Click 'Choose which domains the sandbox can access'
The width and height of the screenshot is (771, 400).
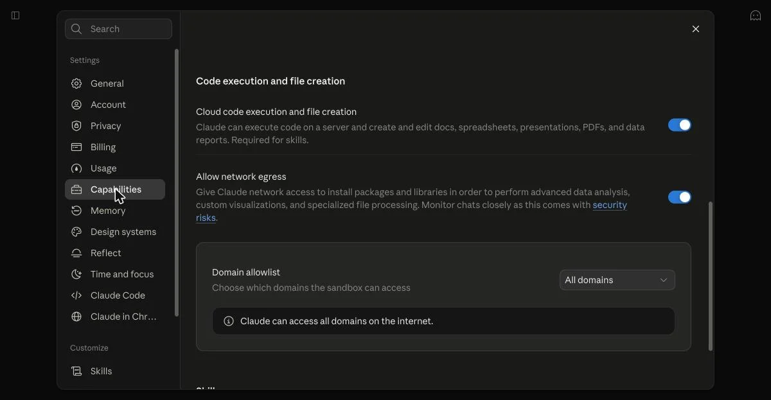311,288
